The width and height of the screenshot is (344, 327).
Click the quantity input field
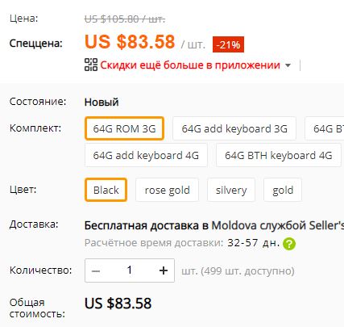(x=130, y=270)
